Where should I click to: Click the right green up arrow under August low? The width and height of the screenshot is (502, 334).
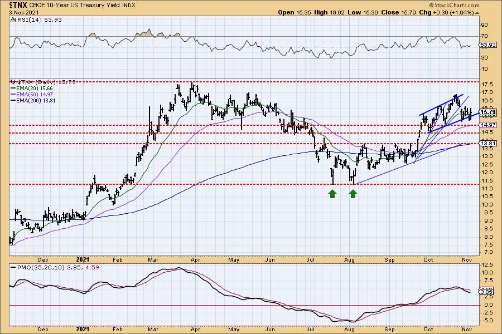tap(353, 194)
